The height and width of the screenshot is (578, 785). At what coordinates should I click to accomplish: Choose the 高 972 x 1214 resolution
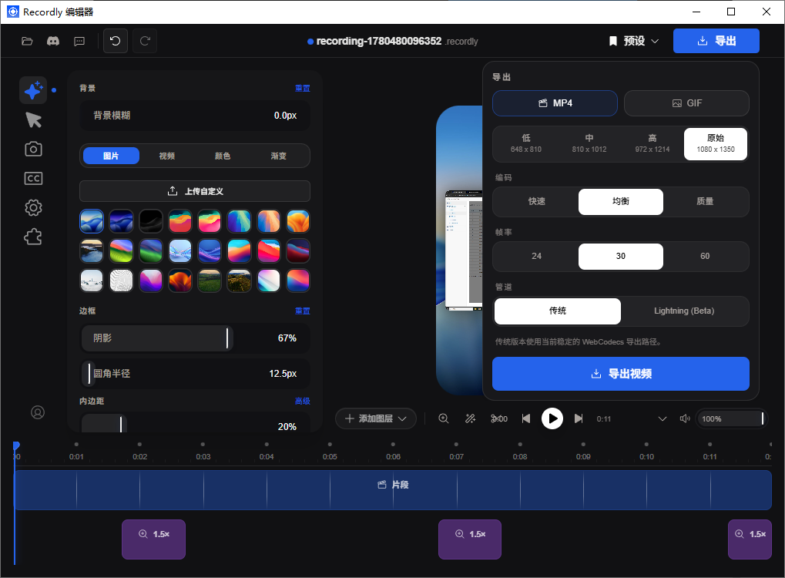tap(652, 144)
